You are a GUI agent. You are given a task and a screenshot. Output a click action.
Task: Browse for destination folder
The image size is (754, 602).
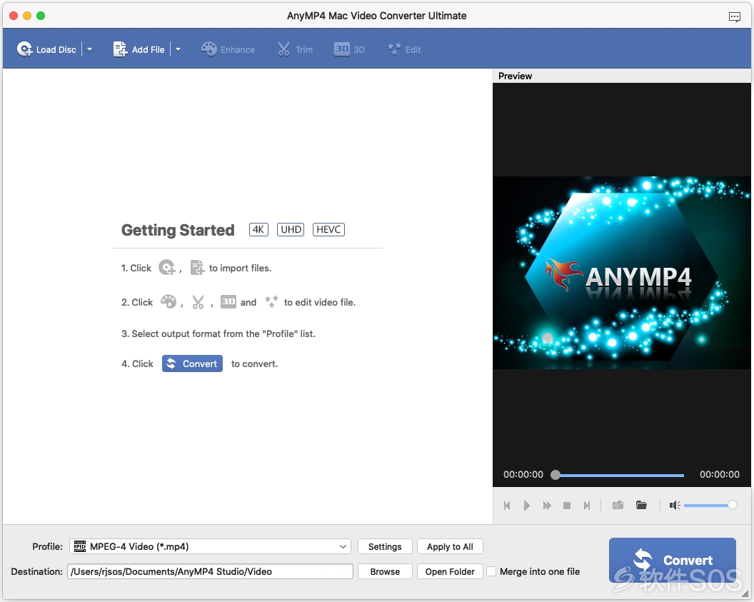(385, 571)
